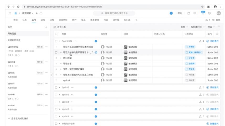
Task: Reload the browser page
Action: click(x=18, y=7)
